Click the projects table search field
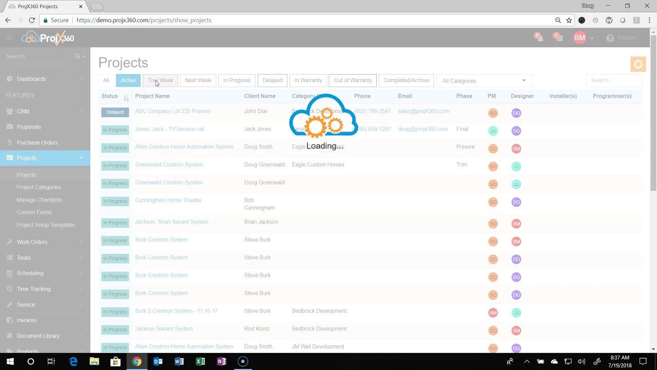The width and height of the screenshot is (657, 370). [x=614, y=80]
